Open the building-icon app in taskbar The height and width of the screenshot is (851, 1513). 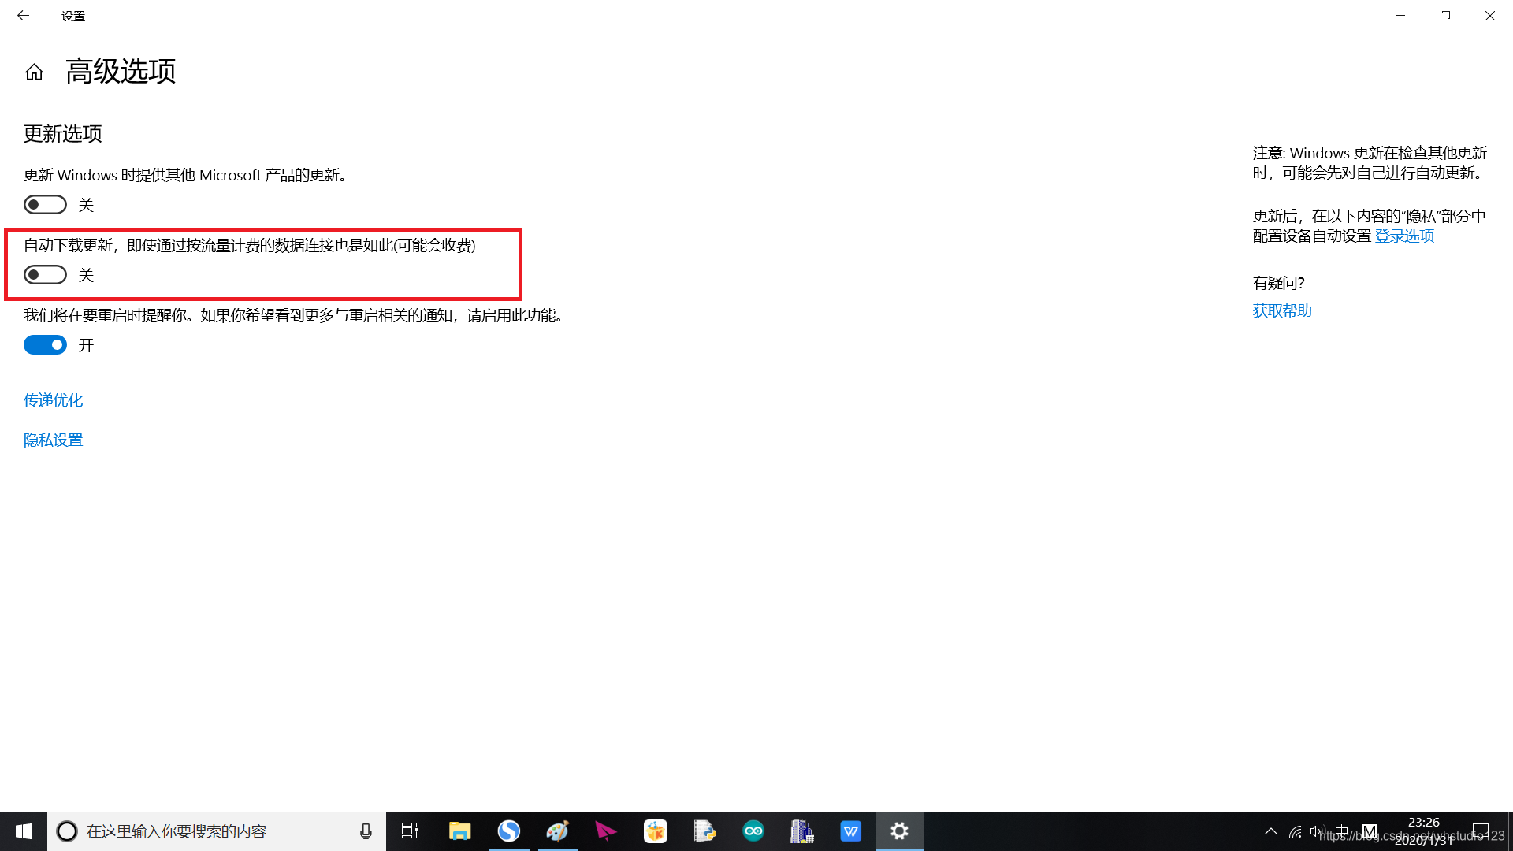(x=802, y=831)
